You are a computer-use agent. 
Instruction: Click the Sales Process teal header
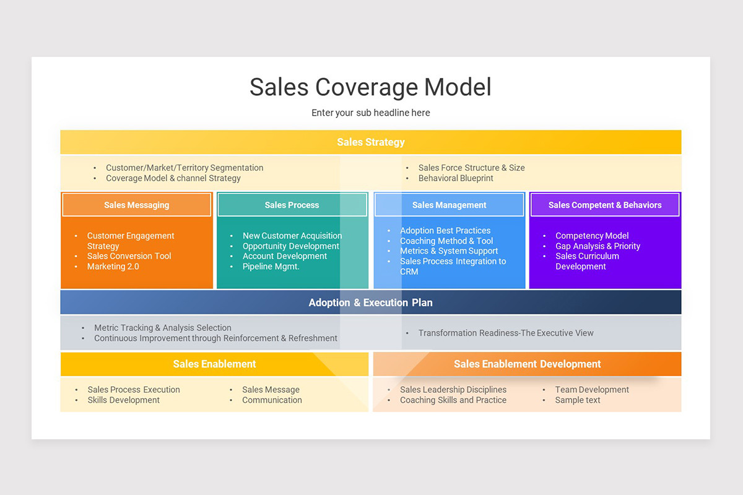[292, 204]
